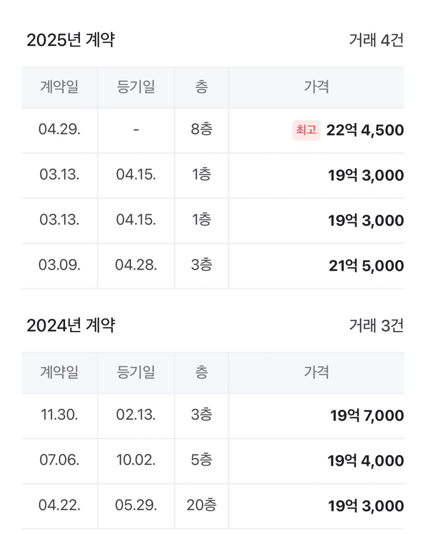Tap the 22억 4,500 price entry

(365, 130)
